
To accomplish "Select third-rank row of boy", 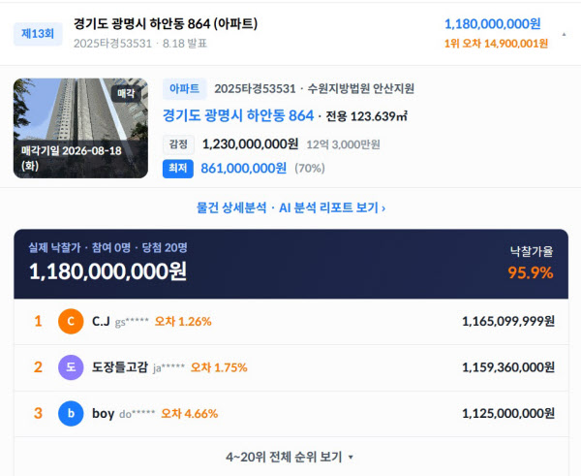I will [x=291, y=413].
